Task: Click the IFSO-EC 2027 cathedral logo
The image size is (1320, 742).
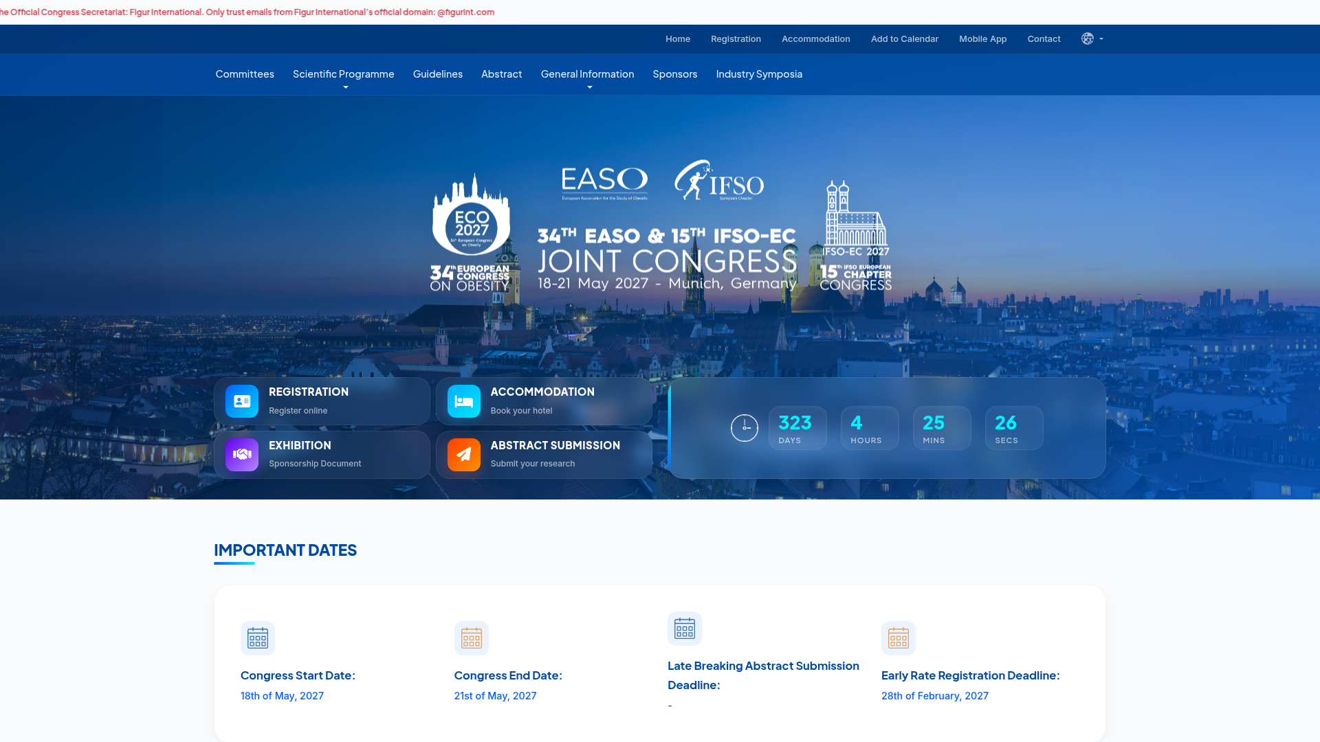Action: pyautogui.click(x=856, y=235)
